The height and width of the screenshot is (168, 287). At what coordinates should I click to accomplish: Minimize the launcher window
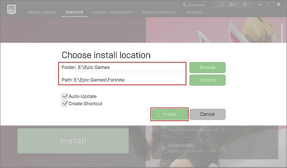pyautogui.click(x=260, y=4)
